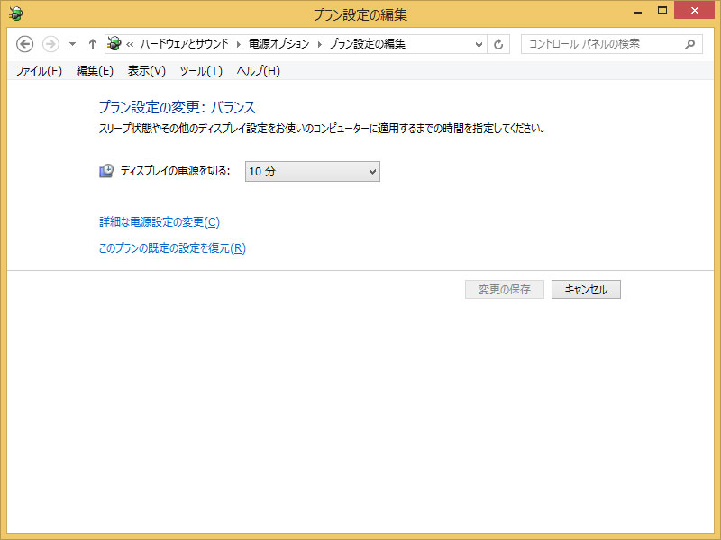721x540 pixels.
Task: Click the forward navigation arrow
Action: [50, 44]
